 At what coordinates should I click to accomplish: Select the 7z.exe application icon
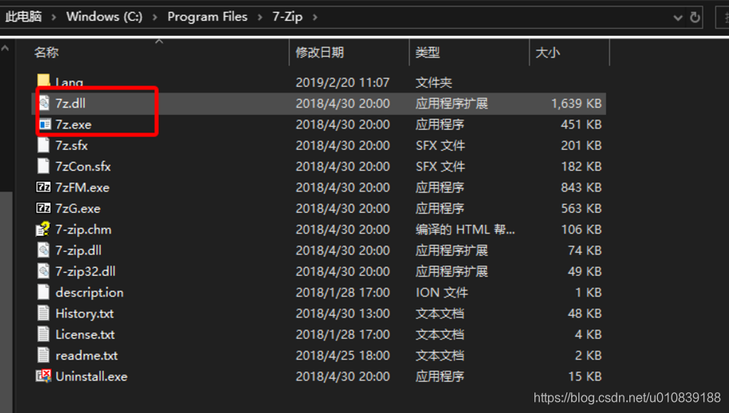coord(45,124)
